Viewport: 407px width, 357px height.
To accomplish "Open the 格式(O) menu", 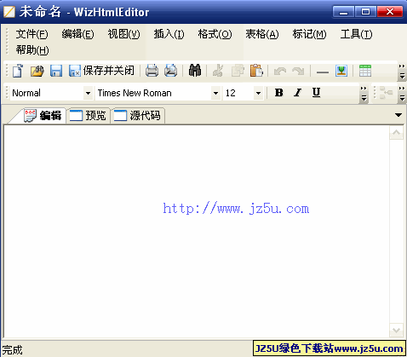I will point(215,34).
